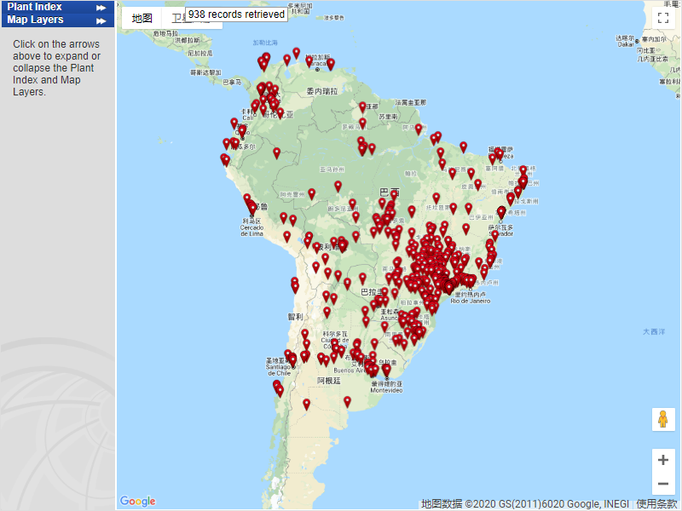Expand the Map Layers panel arrows
Image resolution: width=682 pixels, height=511 pixels.
[x=101, y=20]
